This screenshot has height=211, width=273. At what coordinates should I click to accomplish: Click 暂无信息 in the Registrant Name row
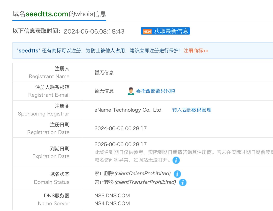104,73
